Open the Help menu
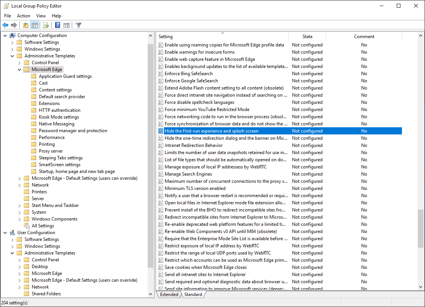This screenshot has height=307, width=425. pos(56,16)
